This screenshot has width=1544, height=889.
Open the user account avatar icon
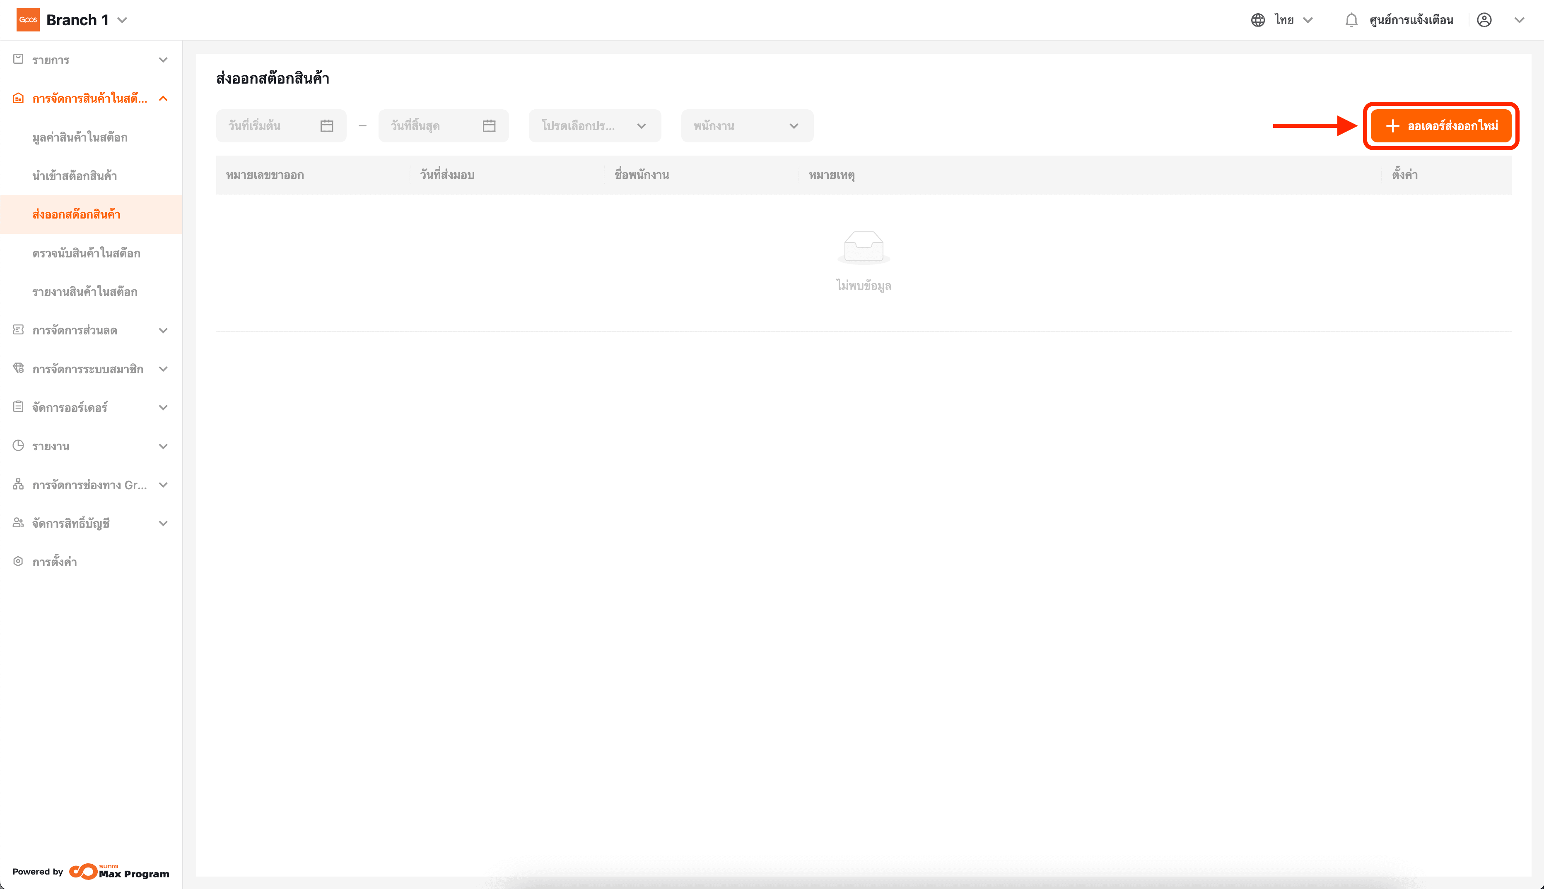[1484, 20]
